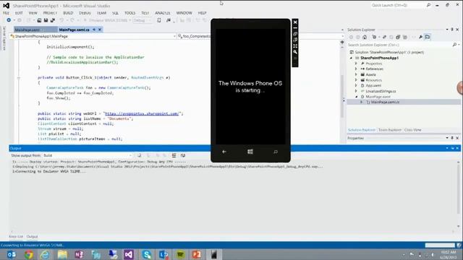Tap the phone emulator Back button
Viewport: 463px width, 260px height.
224,152
